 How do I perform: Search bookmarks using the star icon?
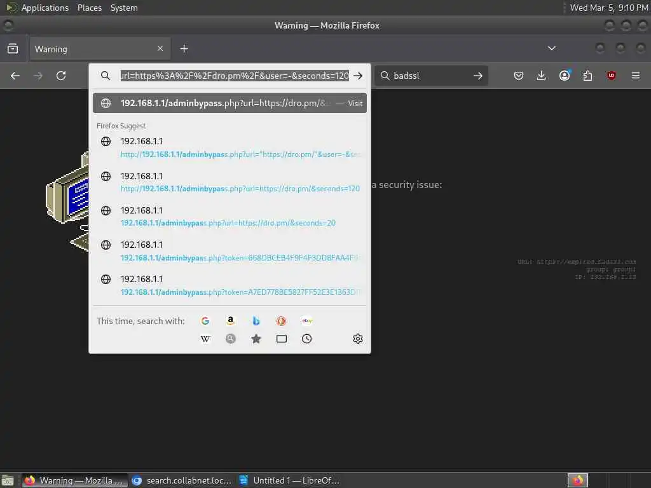pyautogui.click(x=256, y=339)
